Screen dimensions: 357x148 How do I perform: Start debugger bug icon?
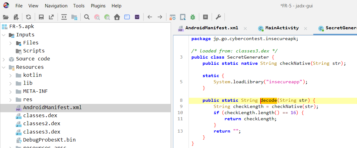pos(193,17)
